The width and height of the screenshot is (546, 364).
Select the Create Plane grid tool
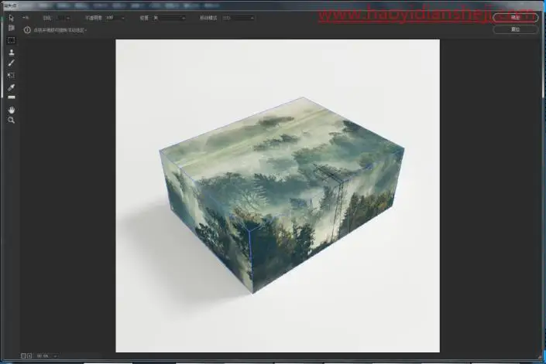coord(11,28)
